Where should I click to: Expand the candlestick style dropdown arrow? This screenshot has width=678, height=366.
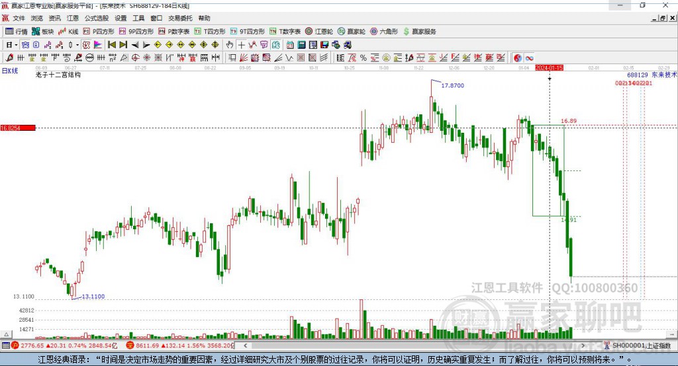click(77, 45)
